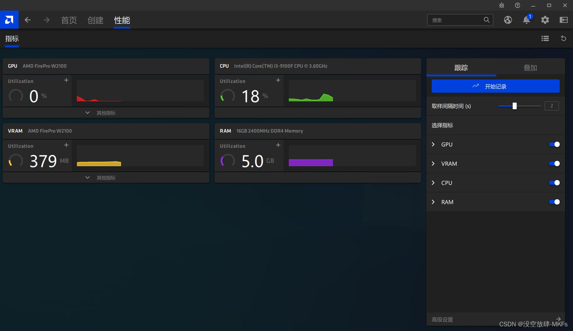
Task: Open notifications bell icon
Action: [527, 20]
